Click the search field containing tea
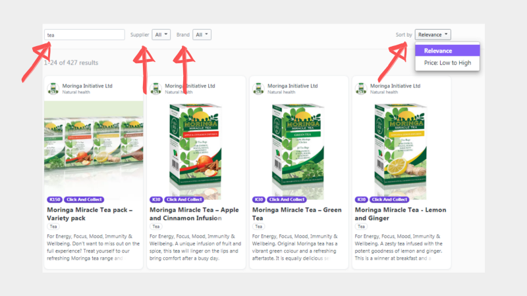The width and height of the screenshot is (527, 296). [x=84, y=35]
